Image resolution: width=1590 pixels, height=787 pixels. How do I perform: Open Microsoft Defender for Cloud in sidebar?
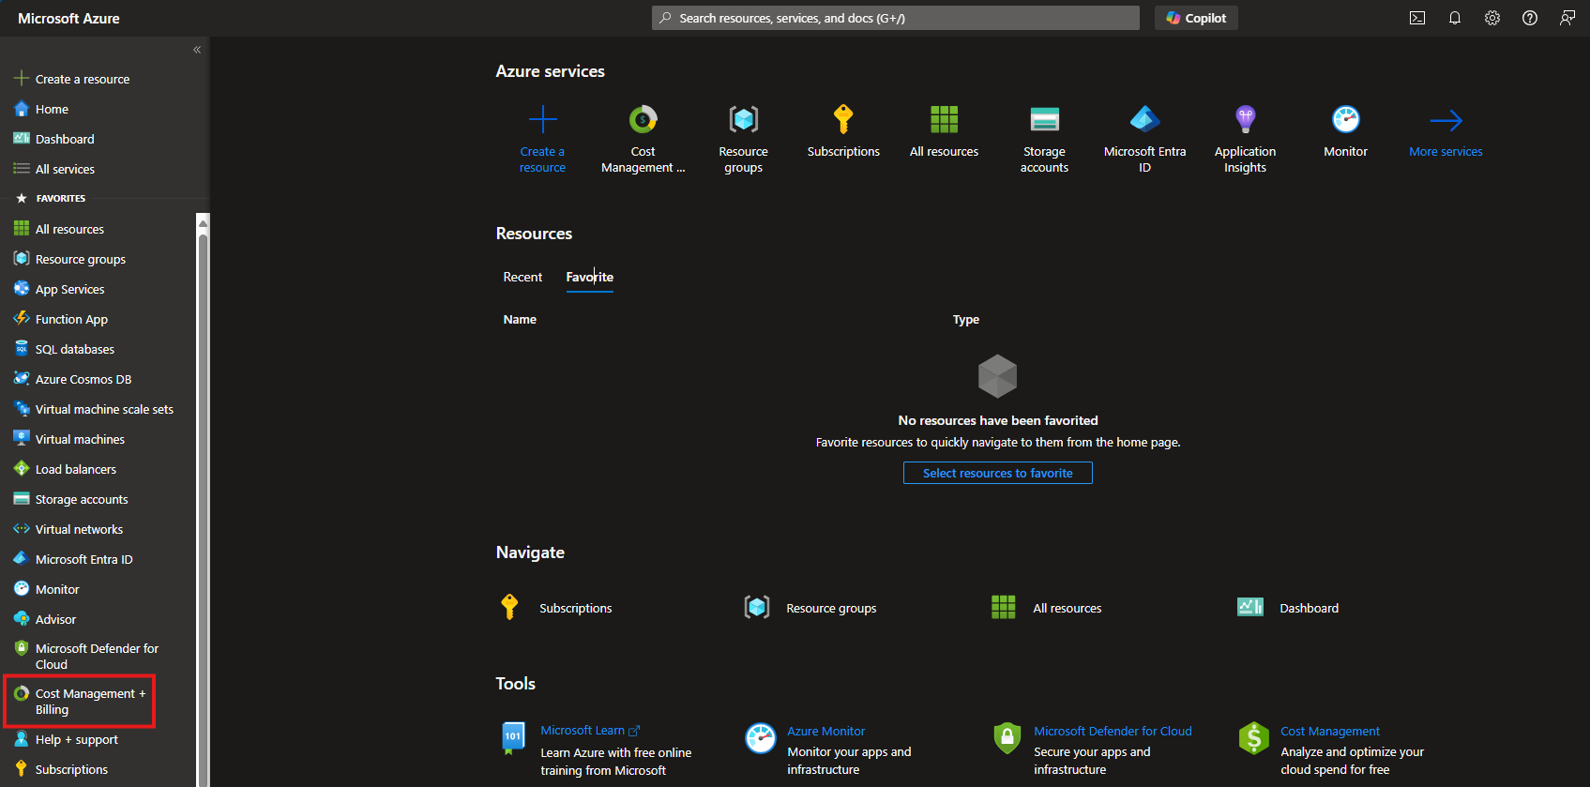tap(97, 656)
